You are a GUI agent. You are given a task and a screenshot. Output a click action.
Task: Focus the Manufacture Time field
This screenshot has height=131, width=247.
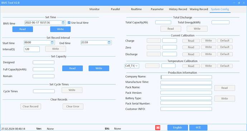pyautogui.click(x=186, y=83)
